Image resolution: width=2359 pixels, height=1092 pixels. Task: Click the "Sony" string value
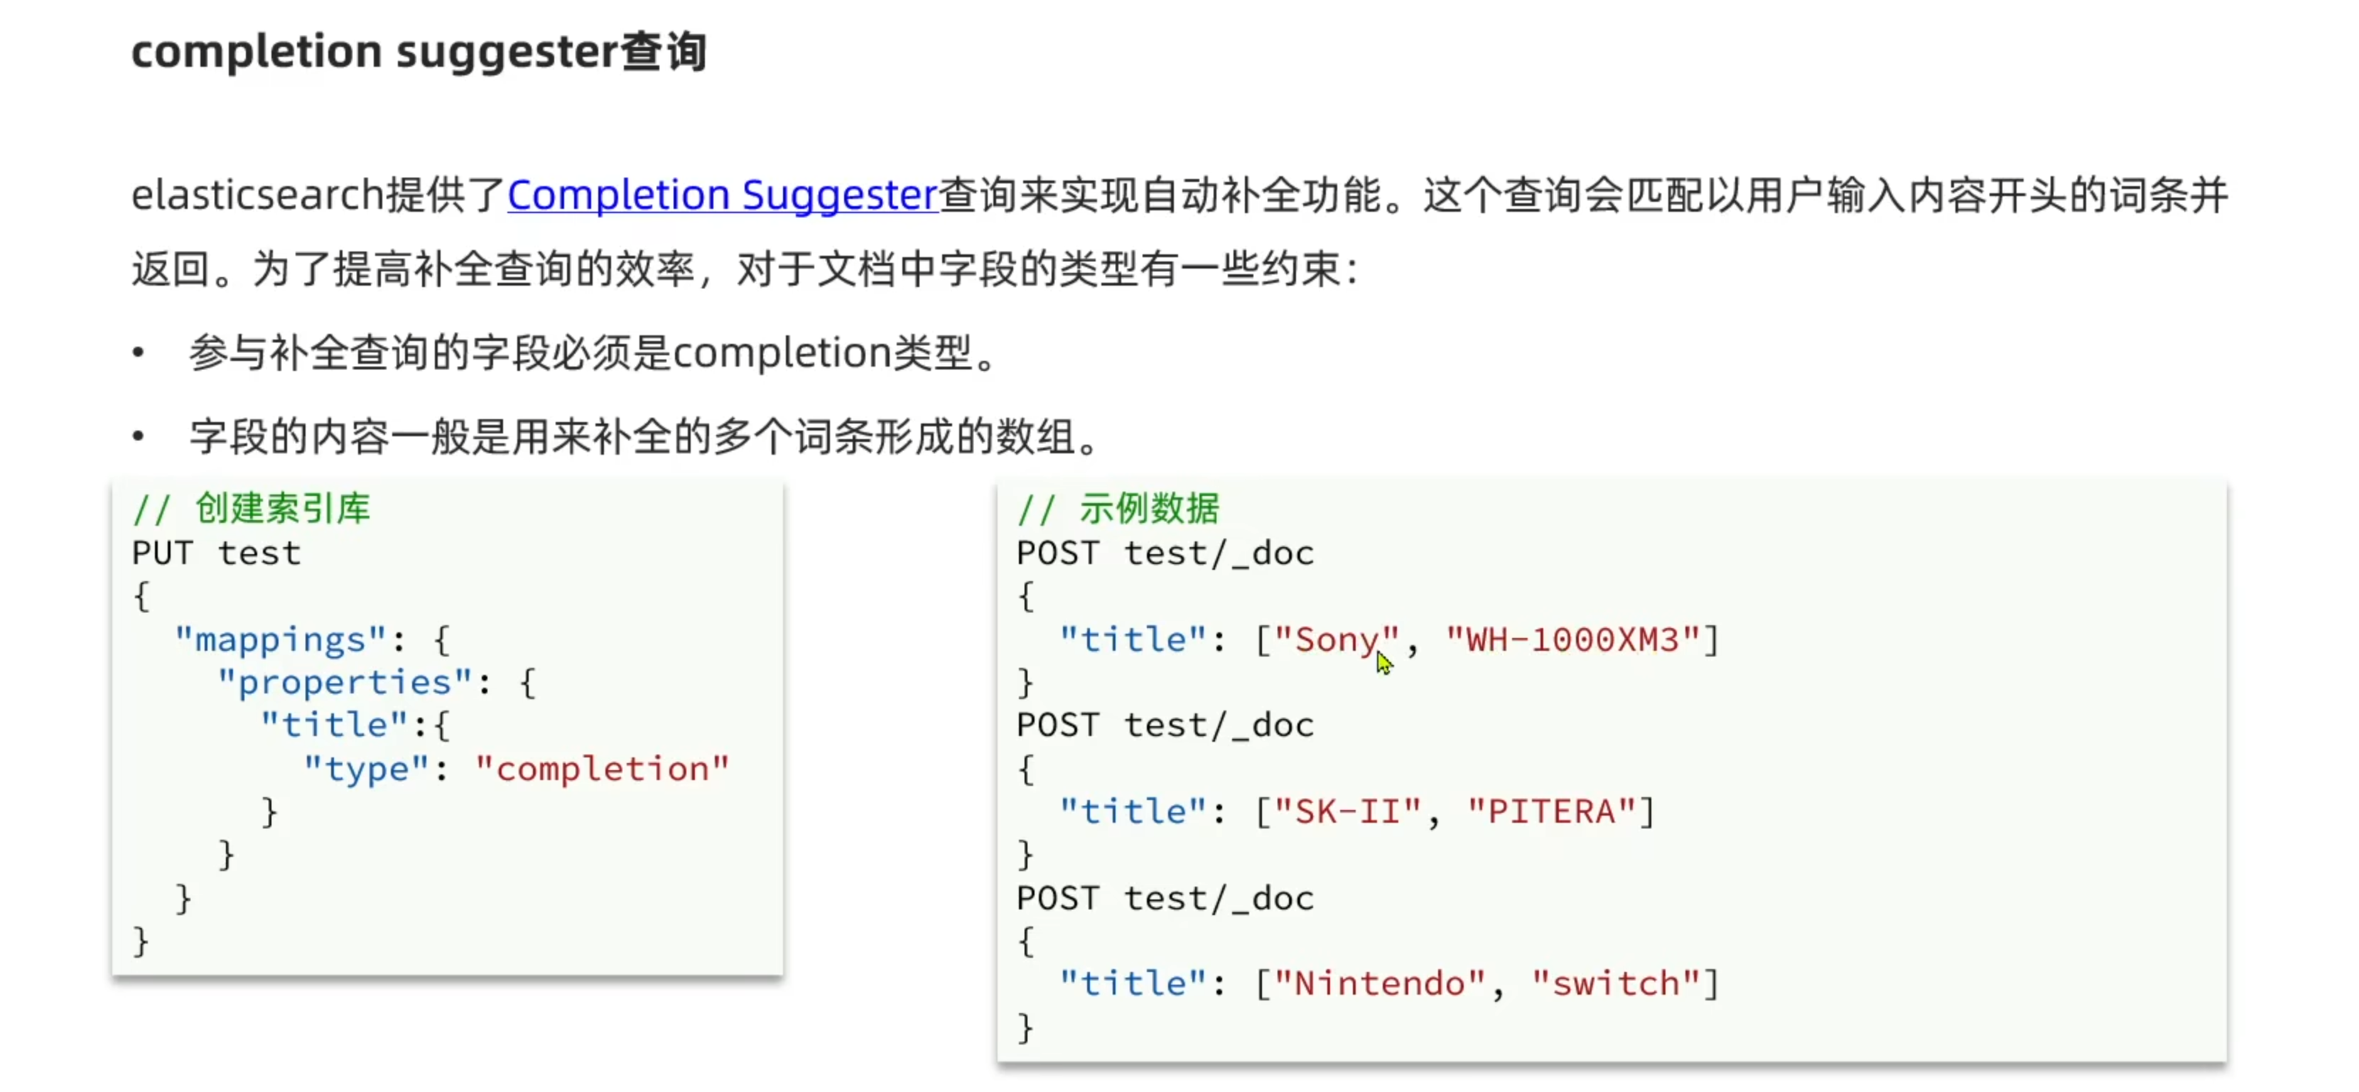point(1336,640)
